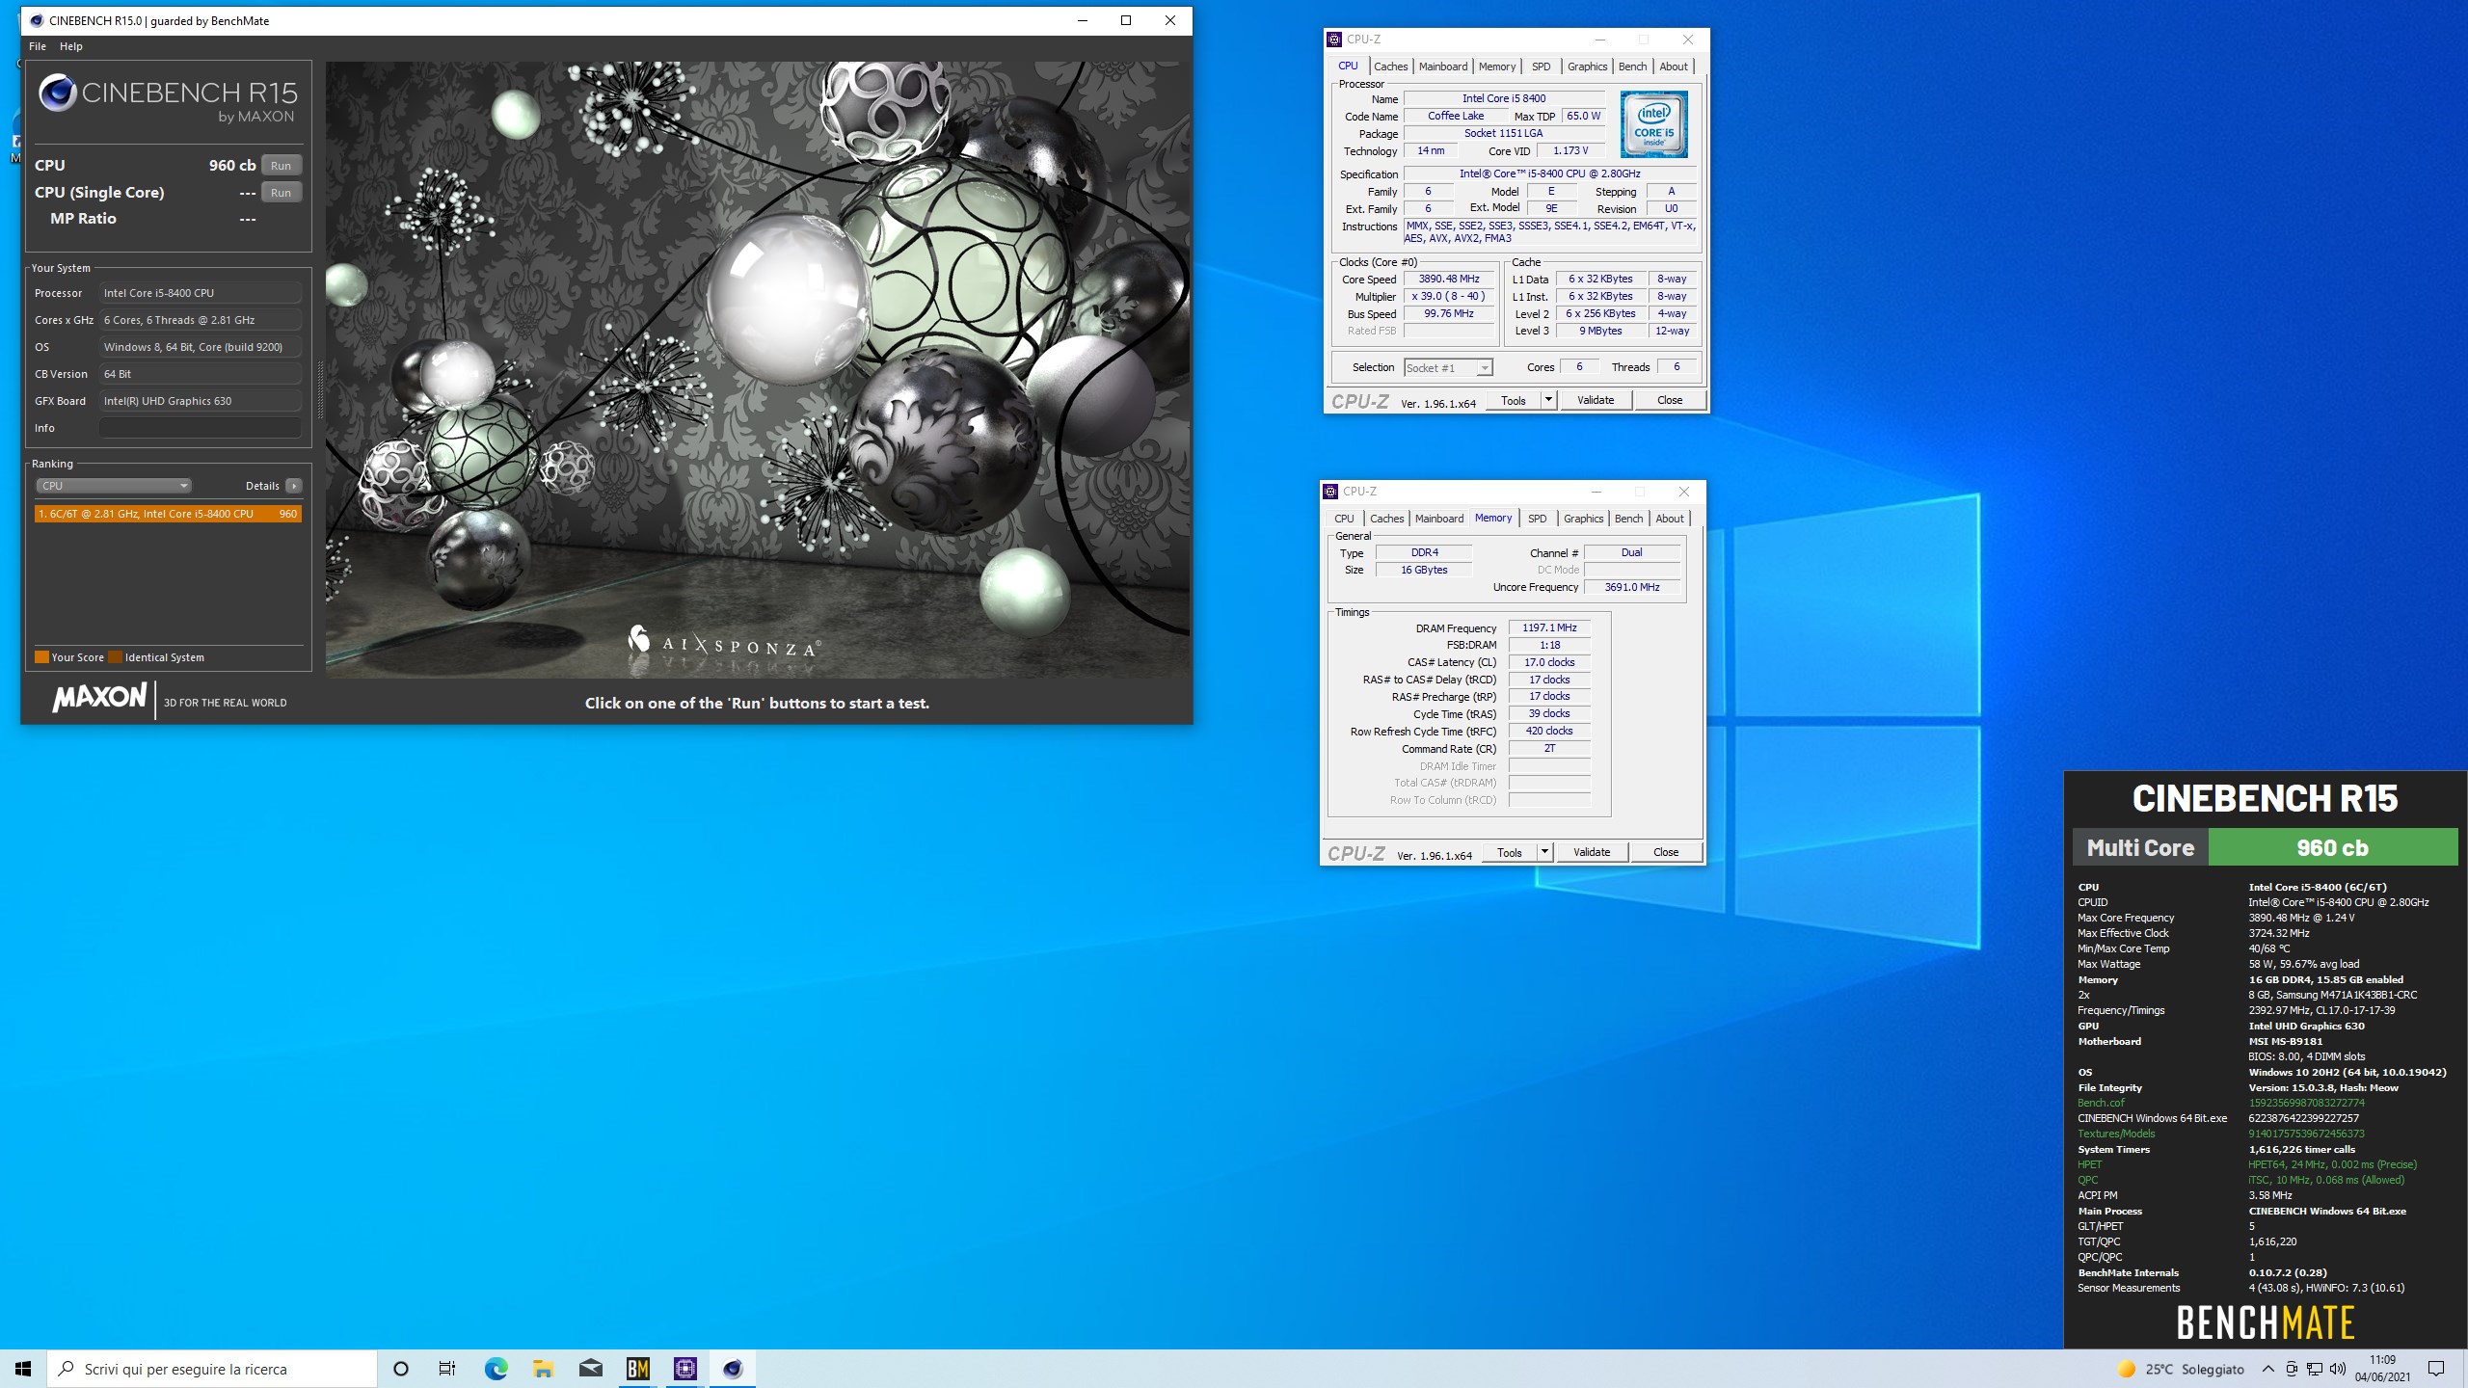2468x1388 pixels.
Task: Open the ranking Details arrow button
Action: pyautogui.click(x=294, y=486)
